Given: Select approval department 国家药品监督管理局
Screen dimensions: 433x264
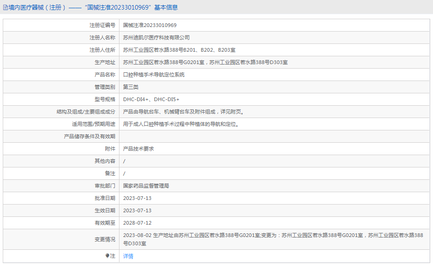Looking at the screenshot, I should click(146, 186).
